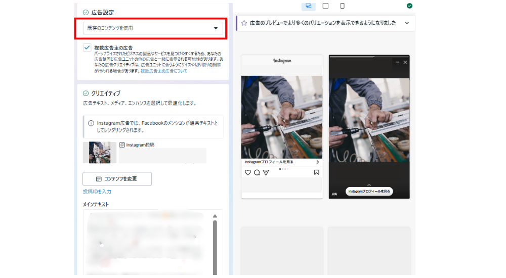This screenshot has width=506, height=278.
Task: Click the share paper-plane icon in feed preview
Action: pyautogui.click(x=266, y=172)
